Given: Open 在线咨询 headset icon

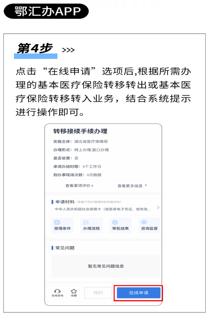Looking at the screenshot, I should pyautogui.click(x=58, y=293).
